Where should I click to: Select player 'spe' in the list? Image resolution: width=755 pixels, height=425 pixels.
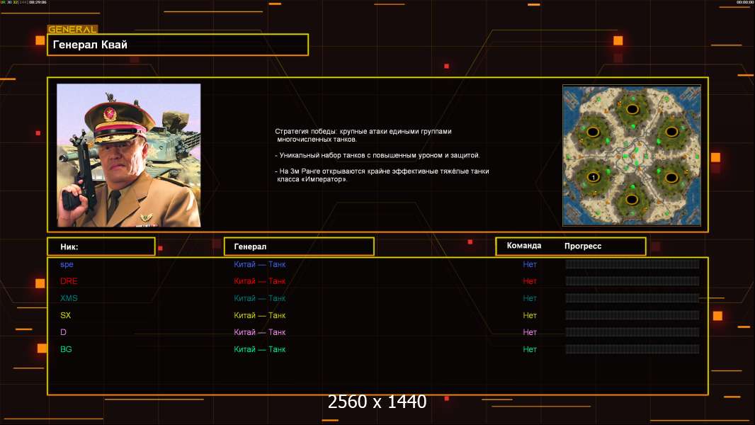pyautogui.click(x=67, y=264)
